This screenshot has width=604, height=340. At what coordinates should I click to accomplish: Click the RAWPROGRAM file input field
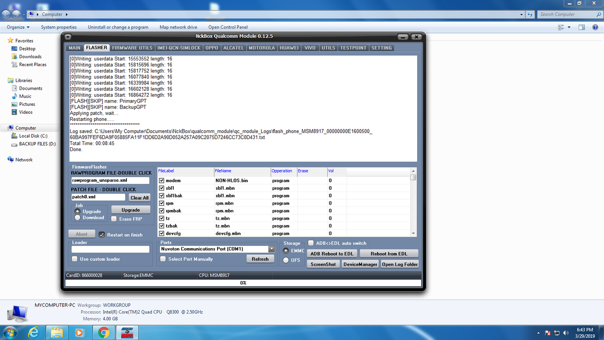pos(110,180)
